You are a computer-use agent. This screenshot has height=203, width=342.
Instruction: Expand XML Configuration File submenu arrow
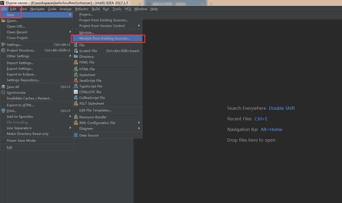(139, 123)
